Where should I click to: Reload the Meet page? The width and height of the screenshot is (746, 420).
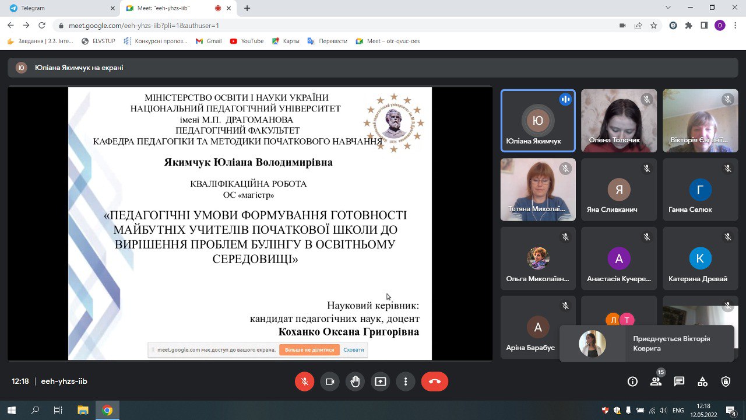tap(42, 26)
